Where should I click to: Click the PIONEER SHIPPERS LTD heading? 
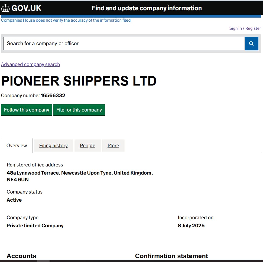79,81
